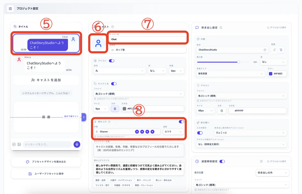Click the Chat cast avatar in preview
The image size is (302, 194).
[x=73, y=39]
